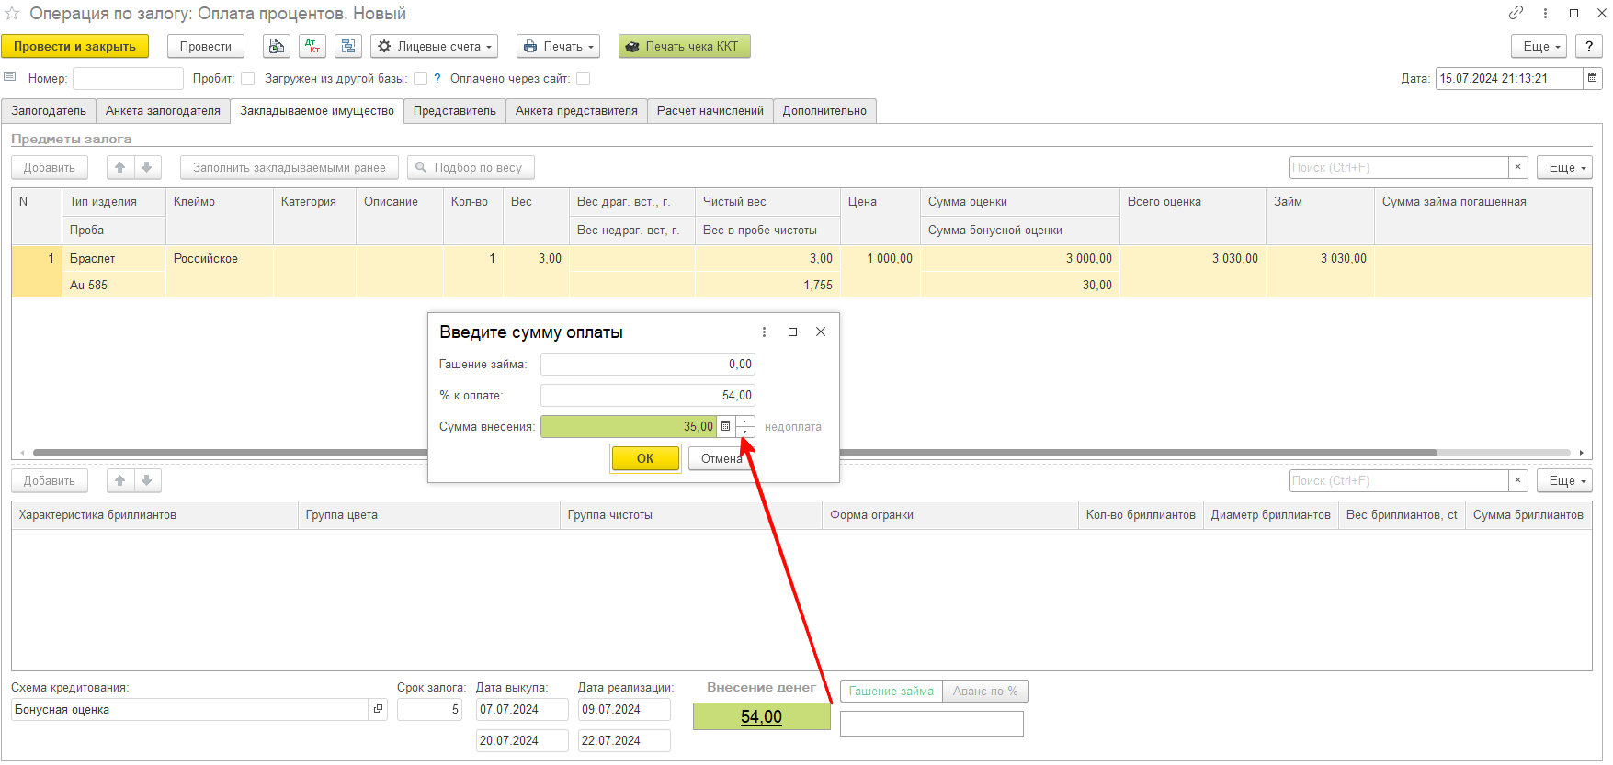Click Заполнить закладываемыми ранее button

click(x=290, y=167)
